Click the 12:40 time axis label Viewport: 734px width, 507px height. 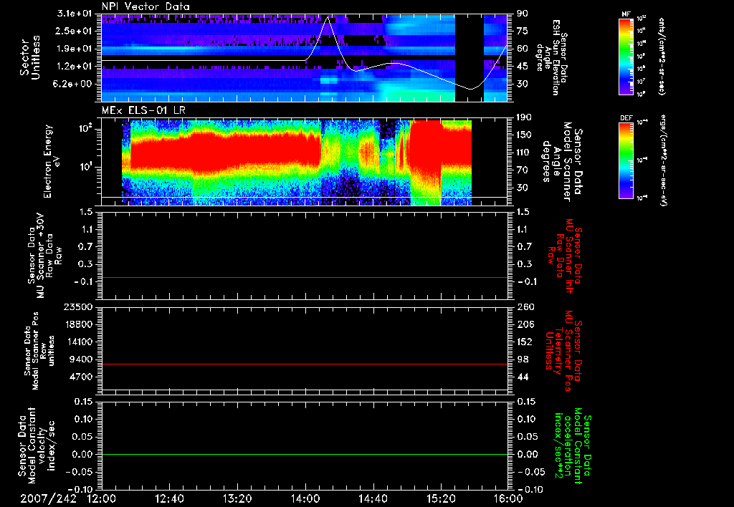[169, 498]
